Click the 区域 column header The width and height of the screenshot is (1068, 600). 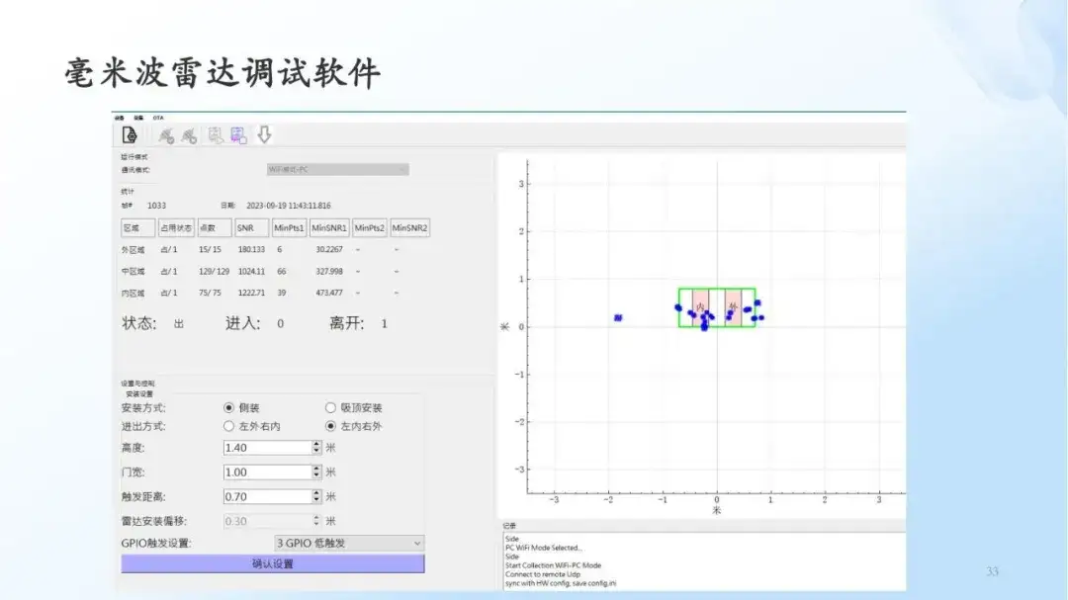click(x=137, y=228)
